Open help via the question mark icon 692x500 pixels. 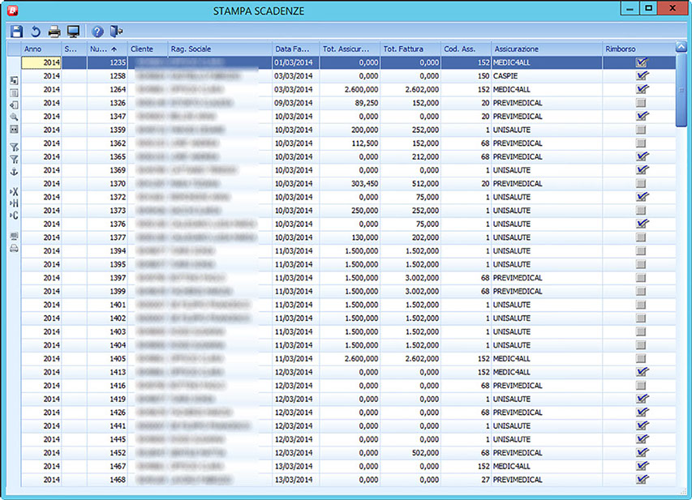[97, 32]
